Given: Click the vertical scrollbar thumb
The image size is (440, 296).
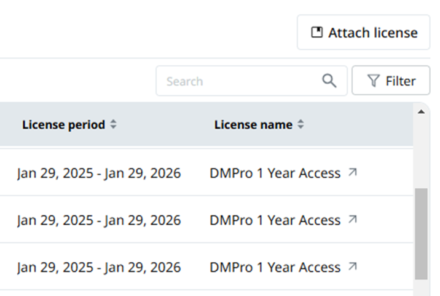Looking at the screenshot, I should click(421, 234).
